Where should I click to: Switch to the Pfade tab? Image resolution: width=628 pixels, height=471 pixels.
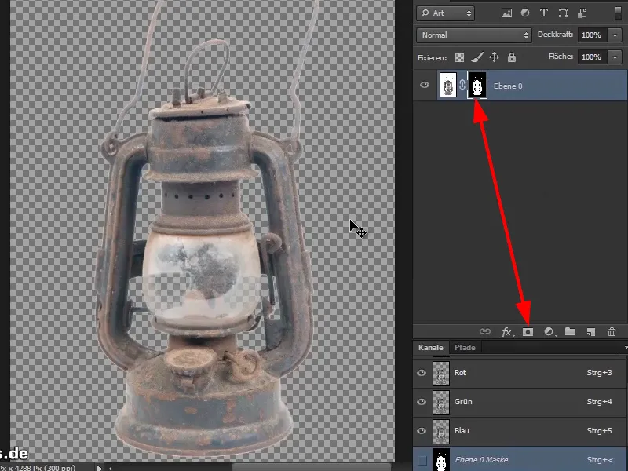465,348
